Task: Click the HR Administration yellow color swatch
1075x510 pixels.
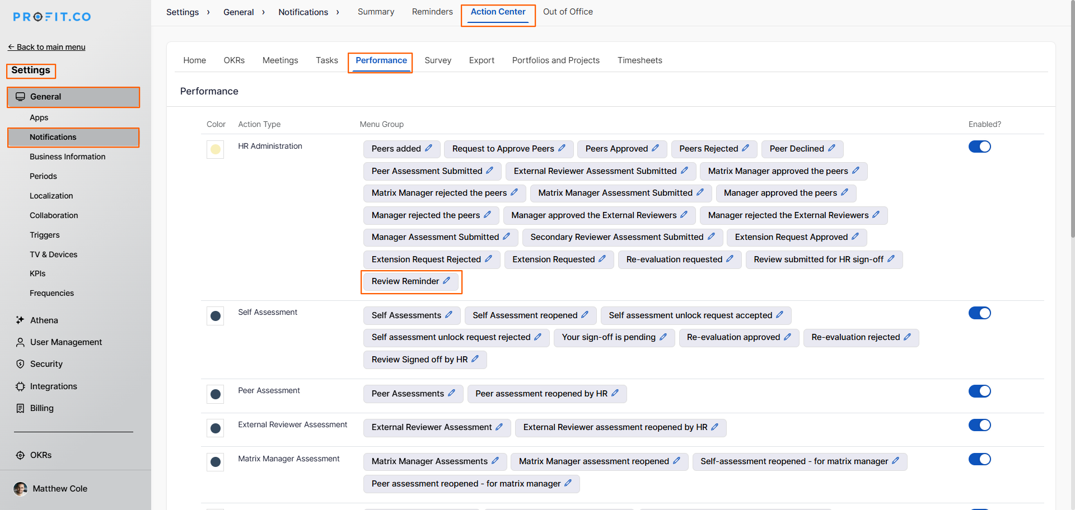Action: (215, 149)
